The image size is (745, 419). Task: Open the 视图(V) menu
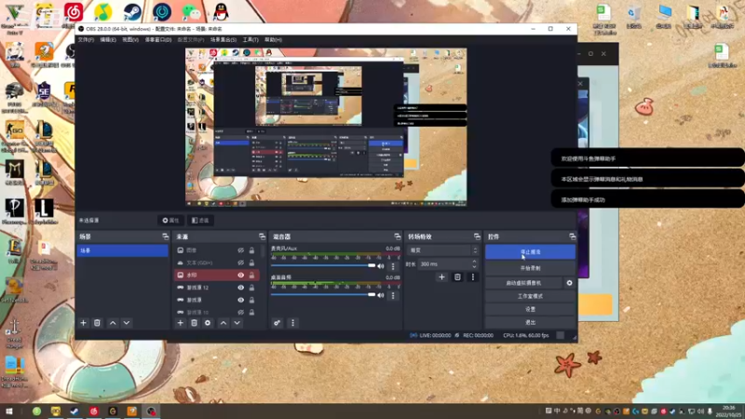point(130,40)
